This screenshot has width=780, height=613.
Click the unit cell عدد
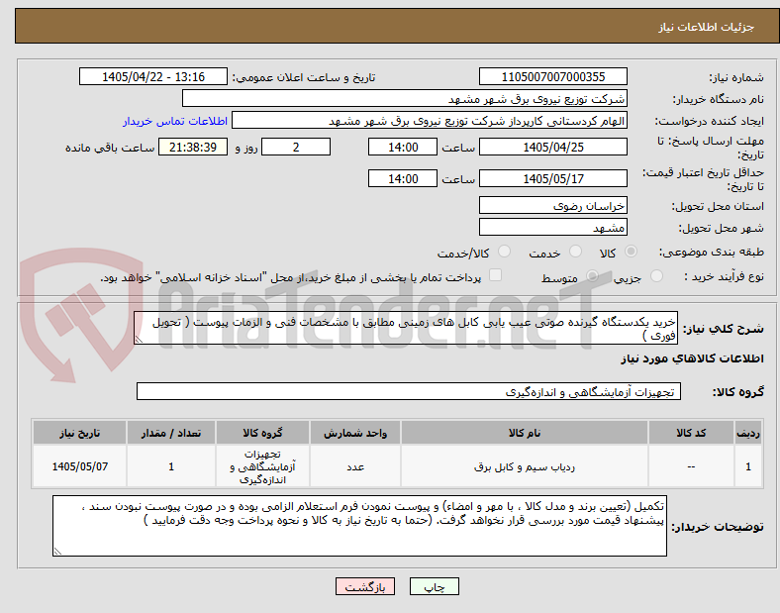(x=355, y=466)
